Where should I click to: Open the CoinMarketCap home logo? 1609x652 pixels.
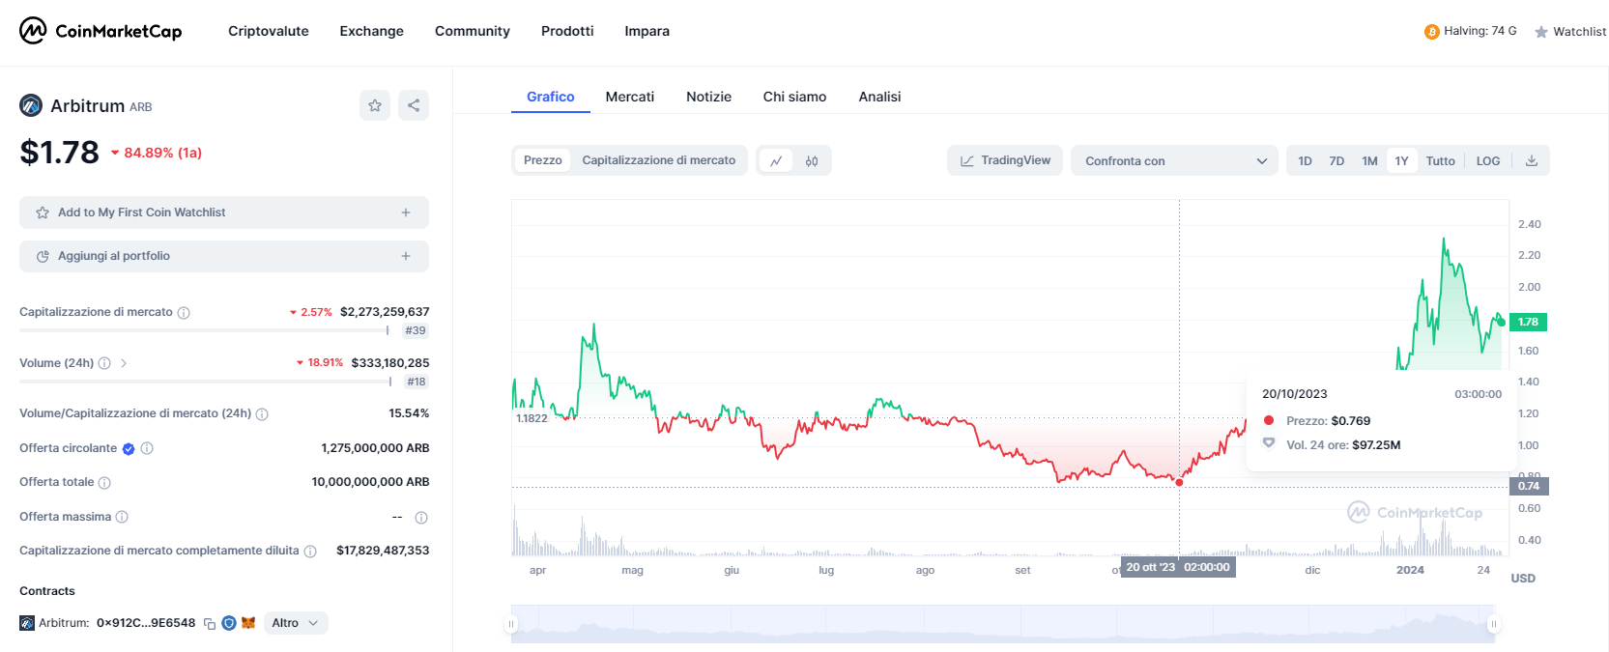101,31
